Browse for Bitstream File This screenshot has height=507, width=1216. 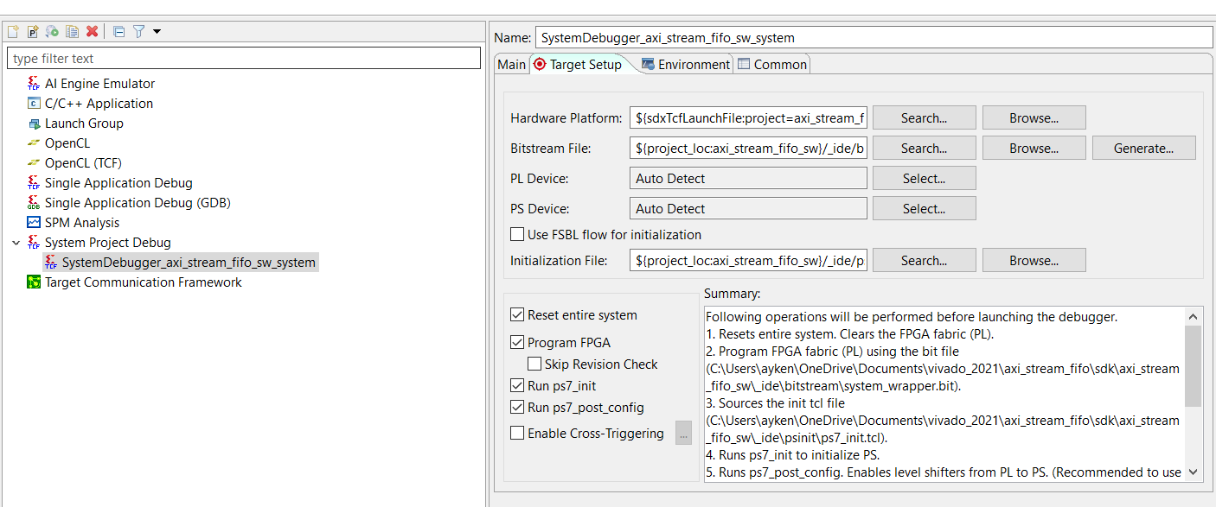tap(1034, 148)
